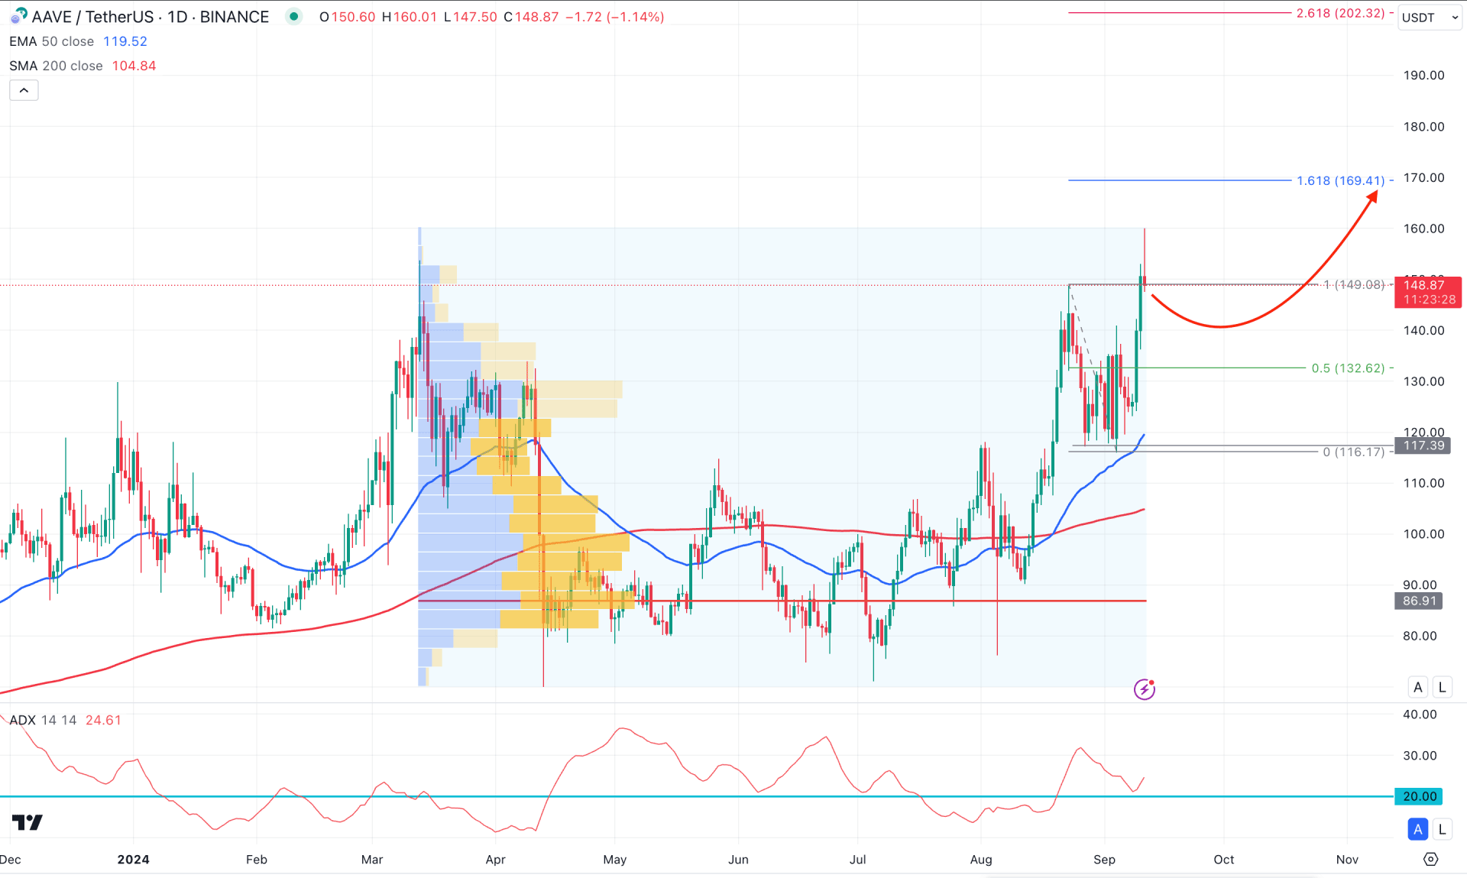Click the 117.39 EMA price tag
This screenshot has height=878, width=1467.
pyautogui.click(x=1422, y=445)
